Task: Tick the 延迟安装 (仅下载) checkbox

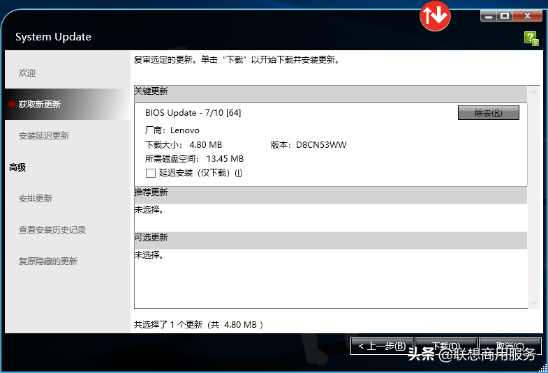Action: (x=151, y=173)
